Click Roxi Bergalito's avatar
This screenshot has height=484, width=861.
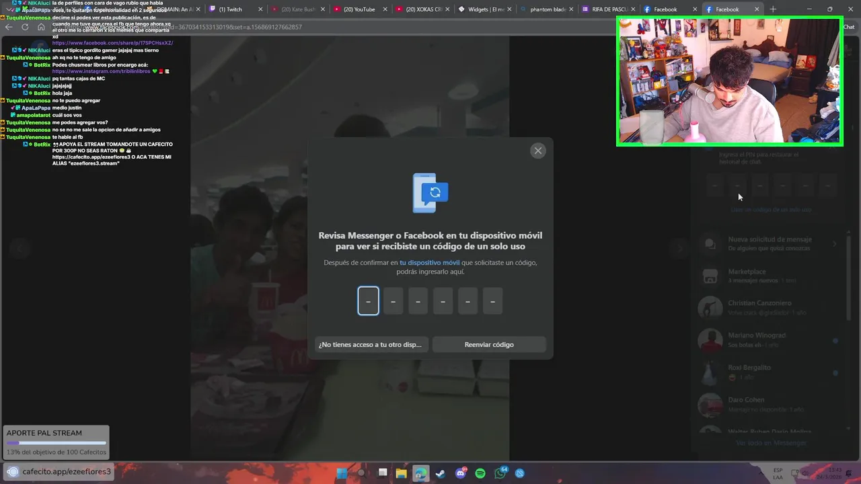click(x=710, y=372)
